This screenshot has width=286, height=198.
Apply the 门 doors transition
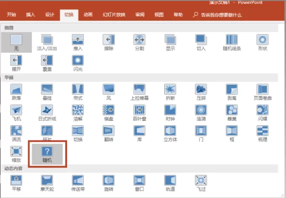click(x=201, y=133)
